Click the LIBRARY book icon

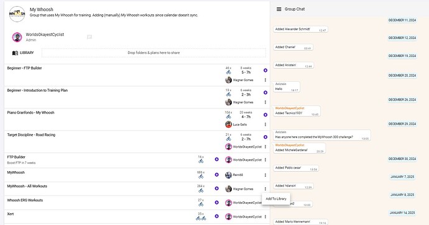pyautogui.click(x=15, y=53)
